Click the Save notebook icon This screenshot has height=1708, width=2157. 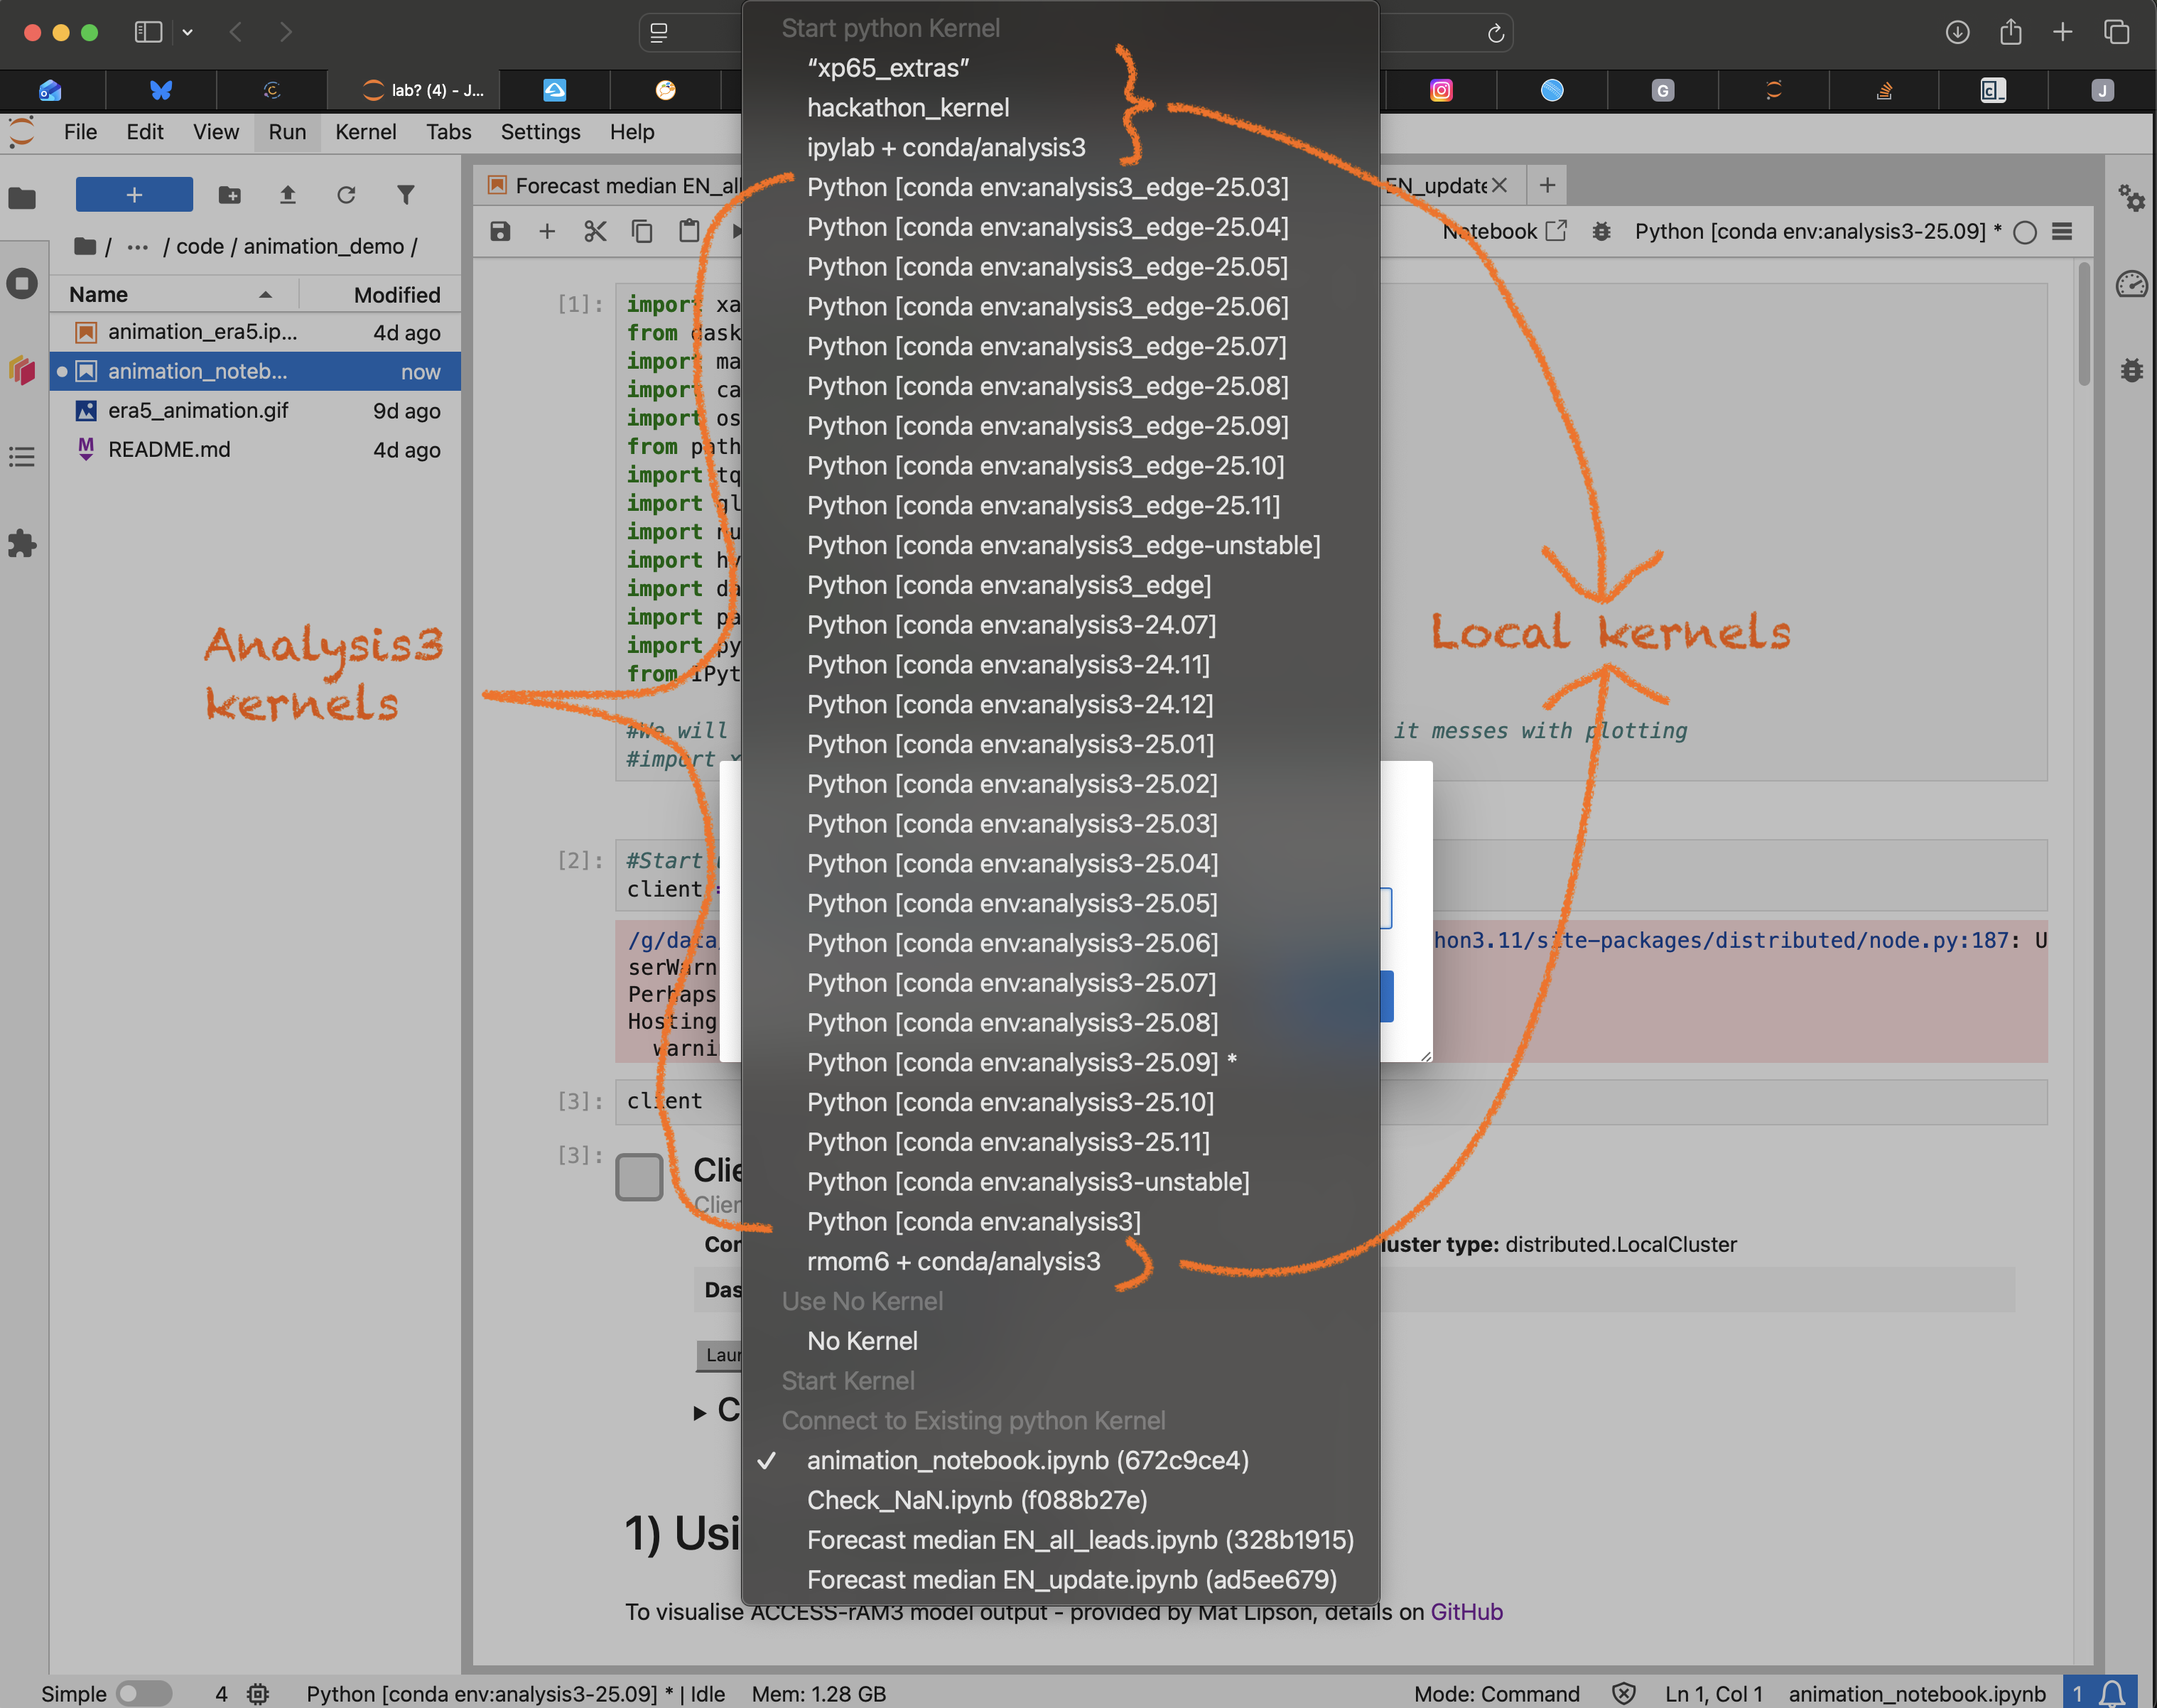(x=500, y=232)
